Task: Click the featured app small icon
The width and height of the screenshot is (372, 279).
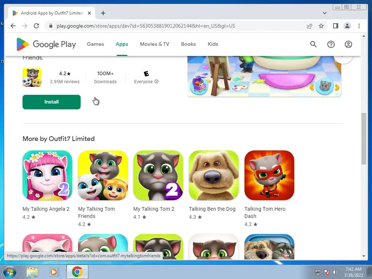Action: pyautogui.click(x=32, y=77)
